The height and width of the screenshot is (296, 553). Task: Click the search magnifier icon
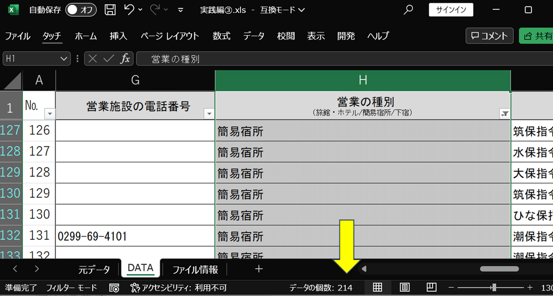click(x=408, y=10)
